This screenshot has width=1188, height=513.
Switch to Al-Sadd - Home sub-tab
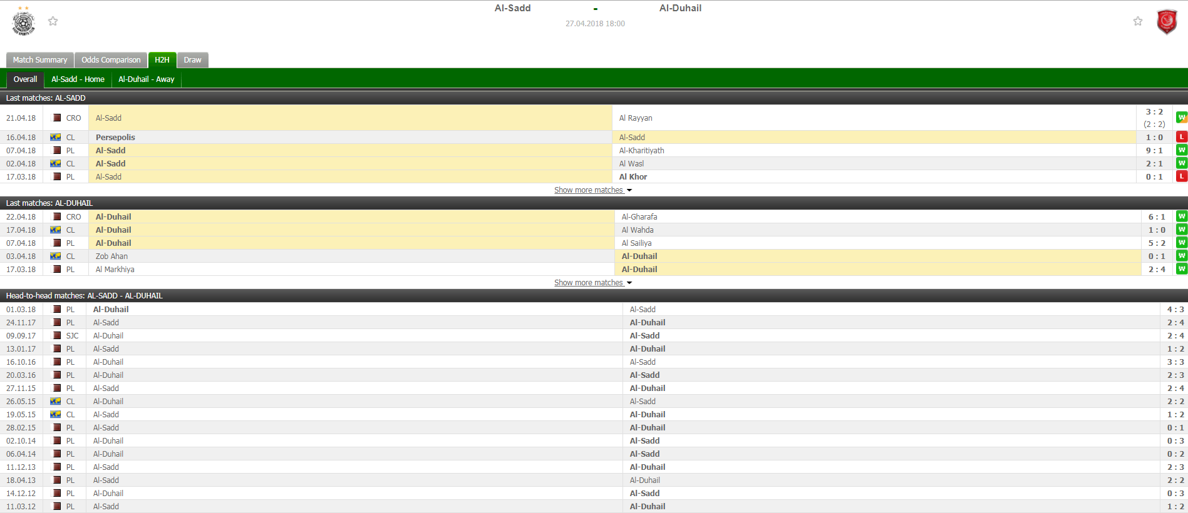[78, 79]
